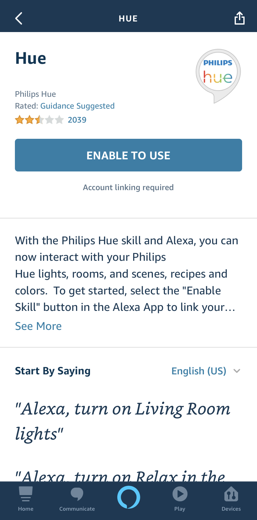Tap the Home label in bottom bar

26,509
